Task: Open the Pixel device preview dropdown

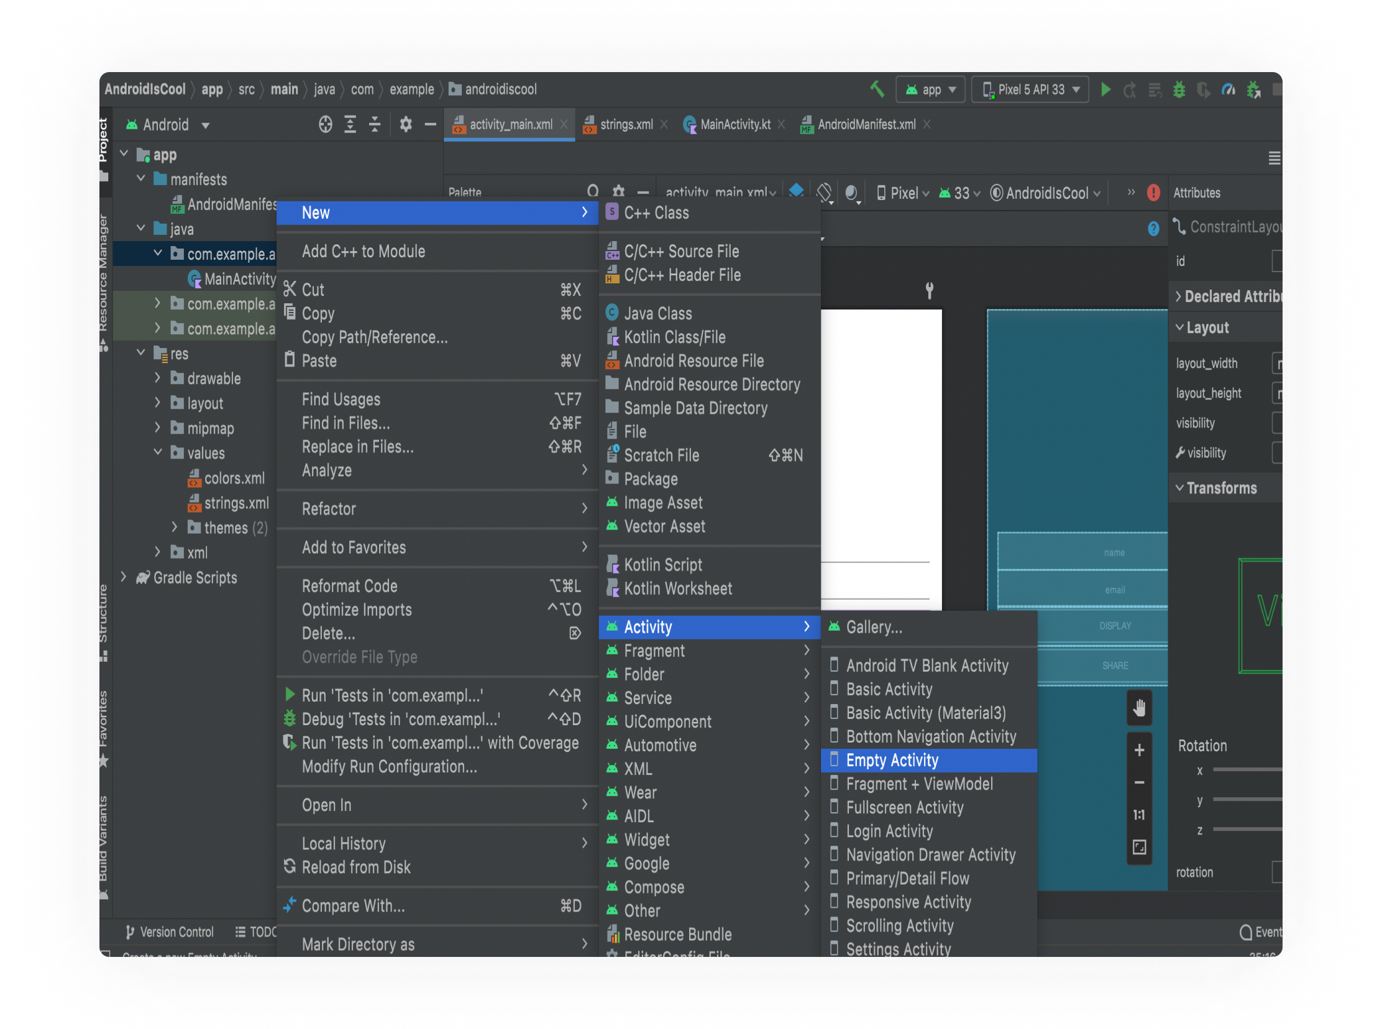Action: [902, 193]
